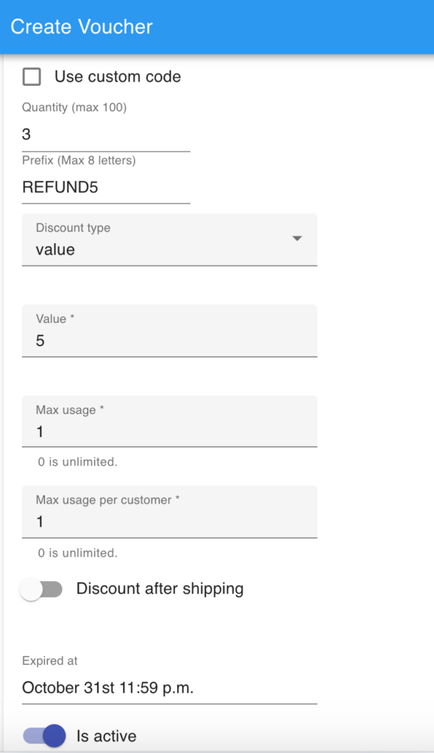Image resolution: width=434 pixels, height=753 pixels.
Task: Edit the Prefix REFUND5 field
Action: pos(103,188)
